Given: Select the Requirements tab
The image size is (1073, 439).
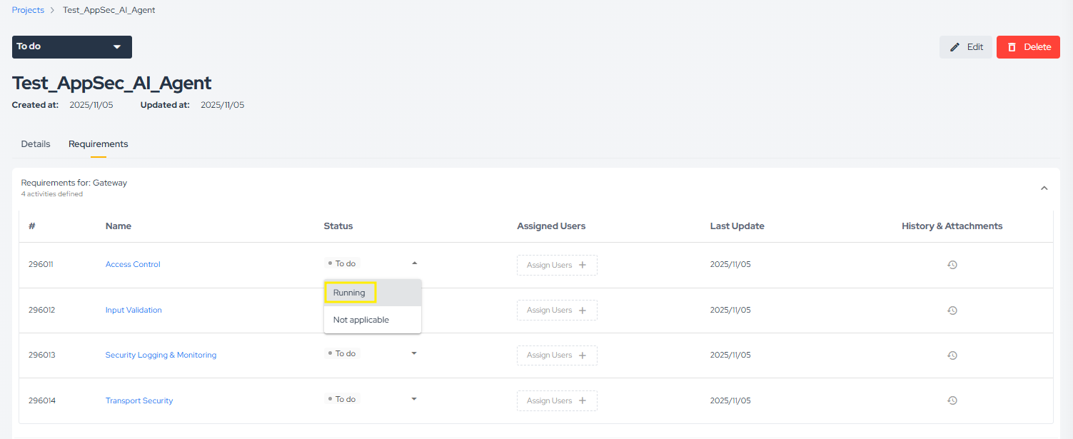Looking at the screenshot, I should tap(99, 144).
